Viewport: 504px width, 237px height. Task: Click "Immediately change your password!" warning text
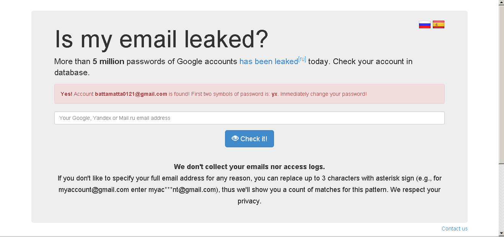323,94
